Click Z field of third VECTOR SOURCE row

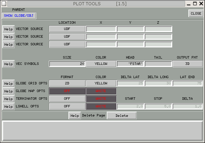click(158, 44)
